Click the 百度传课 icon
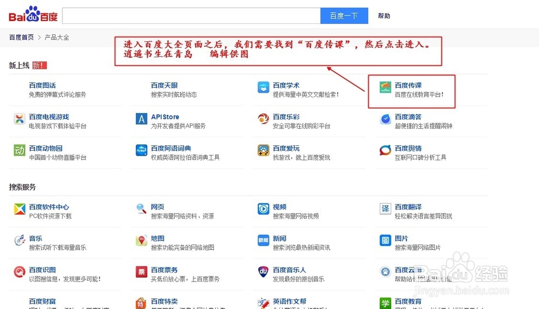The width and height of the screenshot is (539, 309). (385, 87)
